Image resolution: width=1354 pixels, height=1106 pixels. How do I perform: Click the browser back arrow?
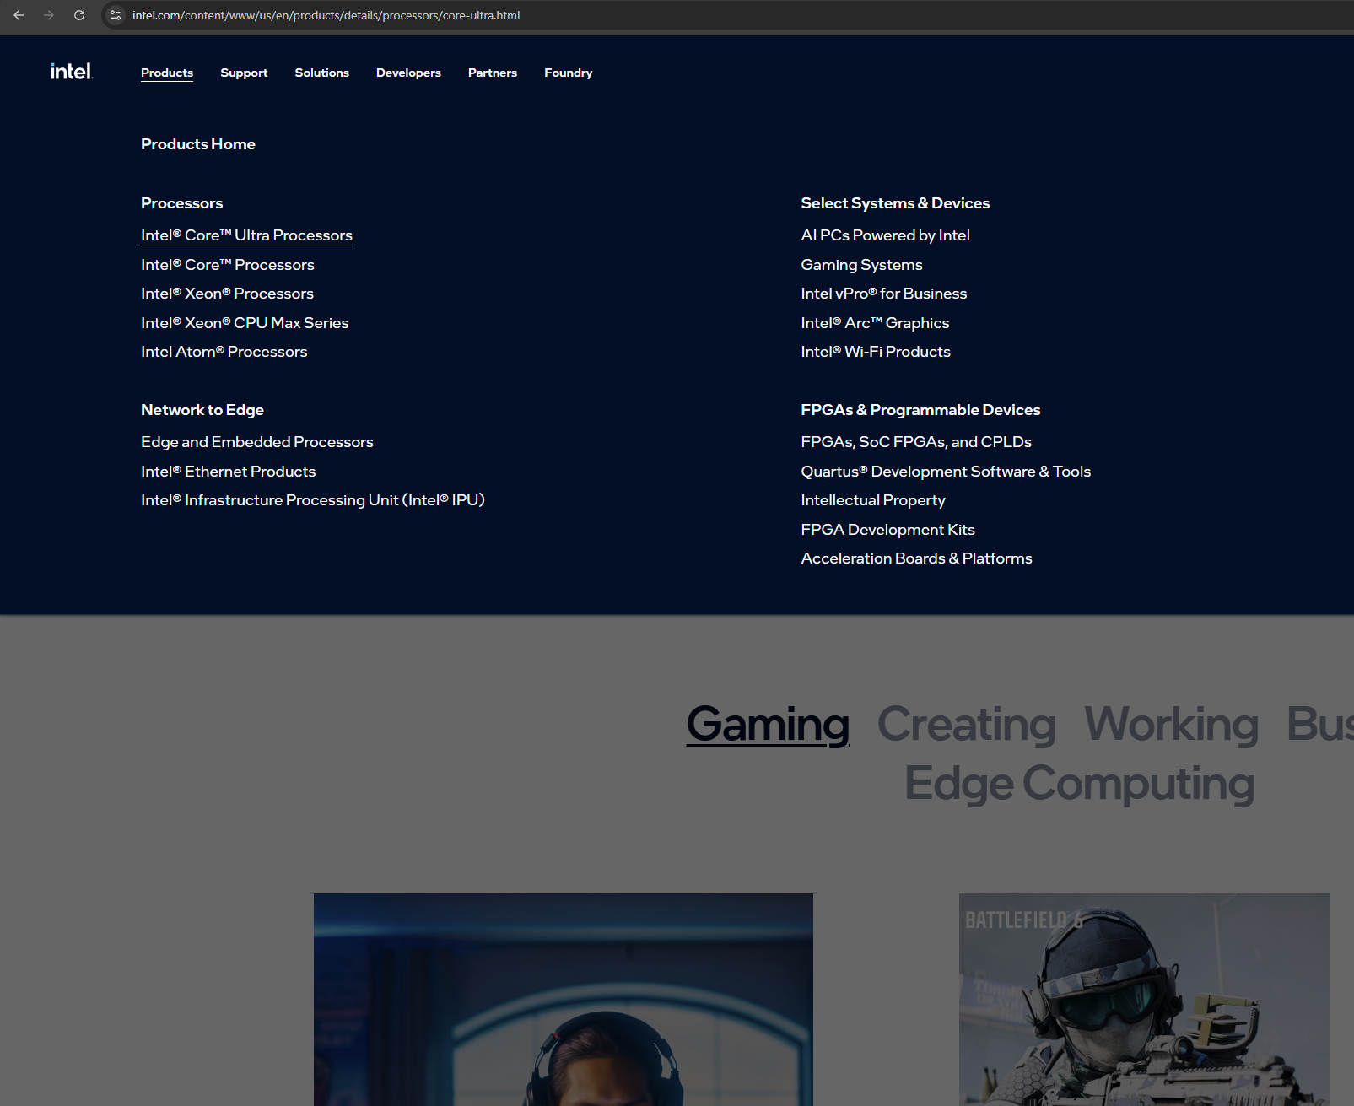pyautogui.click(x=19, y=15)
